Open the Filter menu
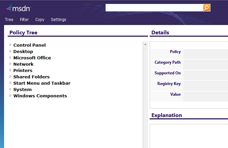Image resolution: width=228 pixels, height=148 pixels. point(24,20)
